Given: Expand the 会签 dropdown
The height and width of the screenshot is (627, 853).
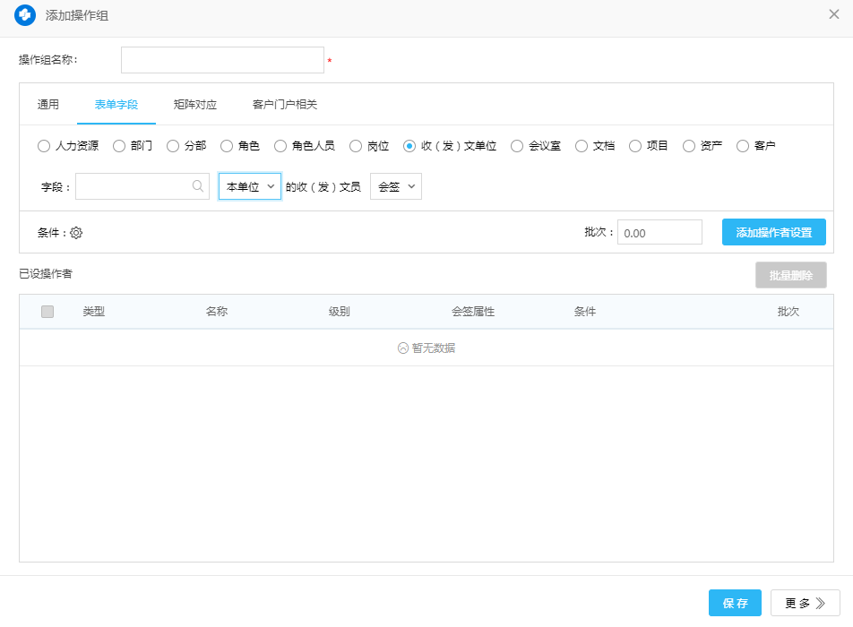Looking at the screenshot, I should 396,186.
